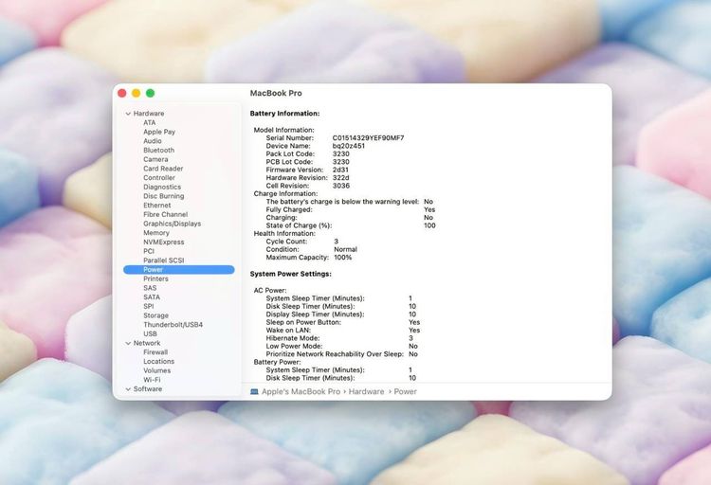Select Bluetooth in the sidebar
This screenshot has width=711, height=485.
pos(158,150)
